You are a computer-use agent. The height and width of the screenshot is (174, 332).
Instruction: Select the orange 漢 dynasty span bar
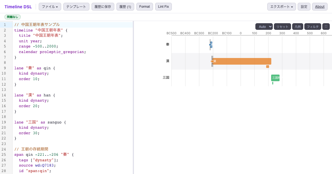(x=242, y=61)
